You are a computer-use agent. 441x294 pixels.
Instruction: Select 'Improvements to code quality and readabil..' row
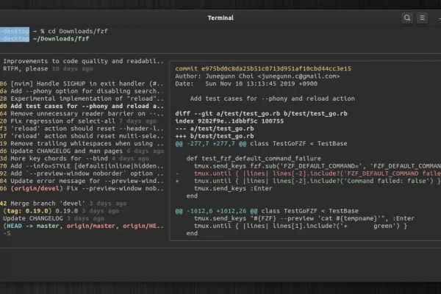[83, 61]
